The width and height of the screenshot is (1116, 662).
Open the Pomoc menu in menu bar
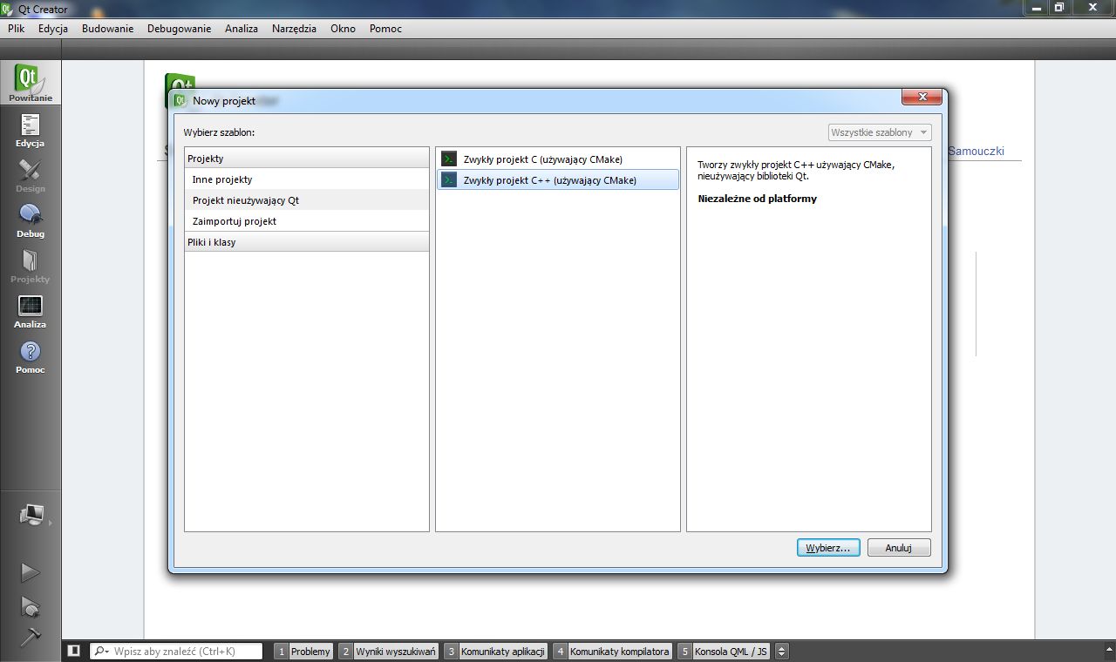[x=385, y=29]
